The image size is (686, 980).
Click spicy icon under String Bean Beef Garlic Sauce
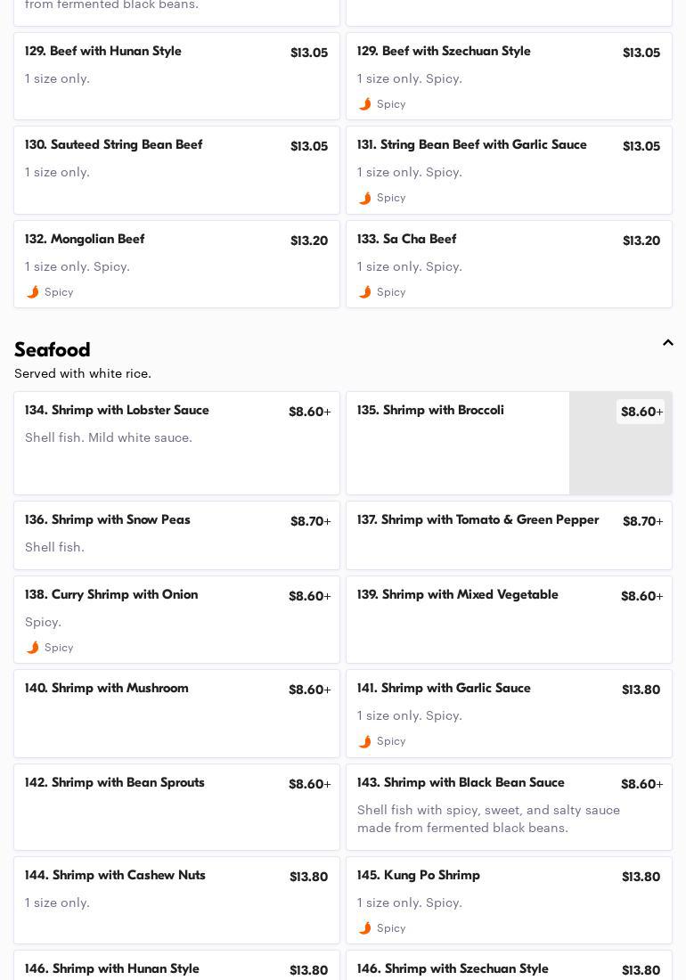(365, 198)
